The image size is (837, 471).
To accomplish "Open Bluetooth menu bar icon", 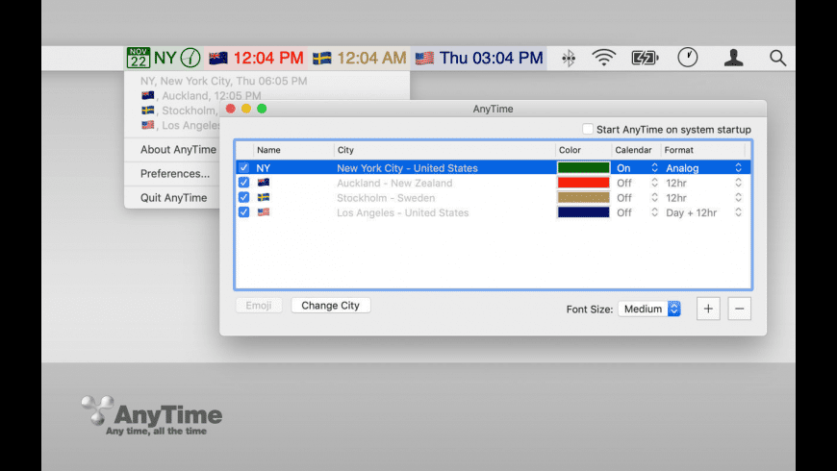I will pos(569,58).
